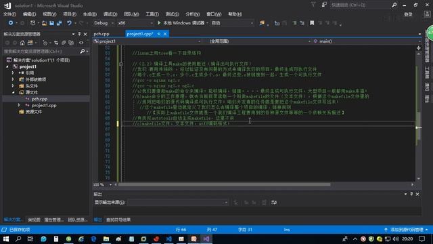
Task: Click the feedback icon in title bar
Action: 324,5
